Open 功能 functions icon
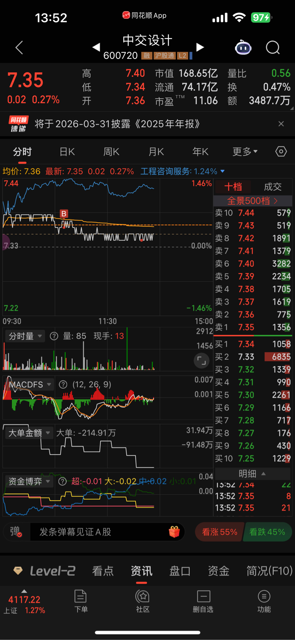This screenshot has width=295, height=640. click(264, 601)
